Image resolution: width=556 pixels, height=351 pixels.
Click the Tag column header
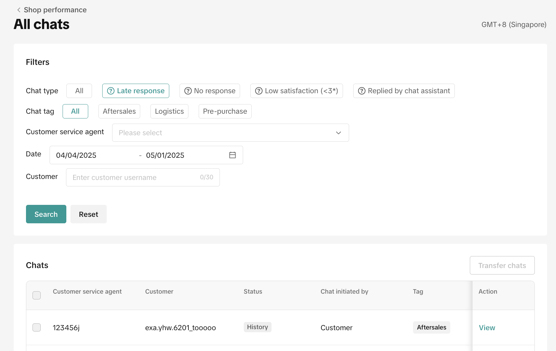[x=418, y=292]
